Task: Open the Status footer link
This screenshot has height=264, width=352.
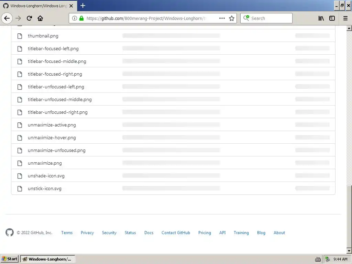Action: [x=130, y=233]
